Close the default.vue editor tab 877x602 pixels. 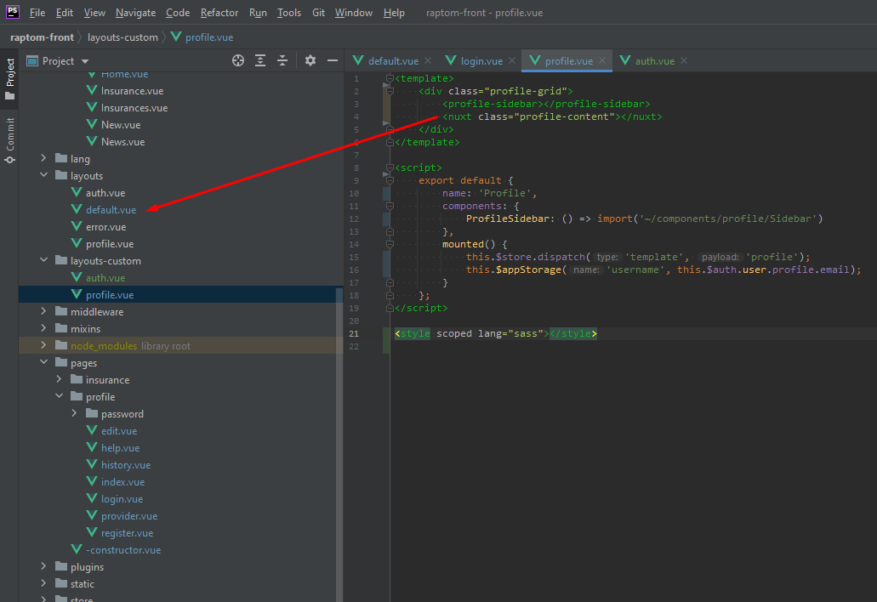tap(428, 60)
